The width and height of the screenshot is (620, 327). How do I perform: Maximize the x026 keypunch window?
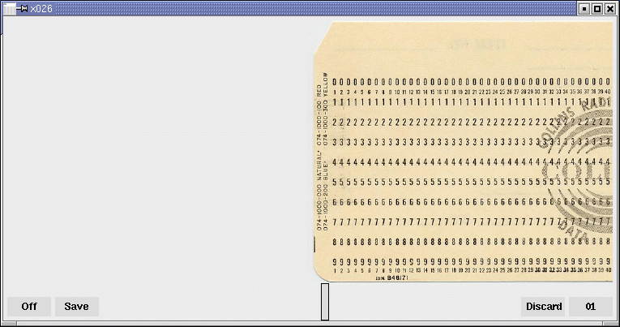(x=597, y=8)
